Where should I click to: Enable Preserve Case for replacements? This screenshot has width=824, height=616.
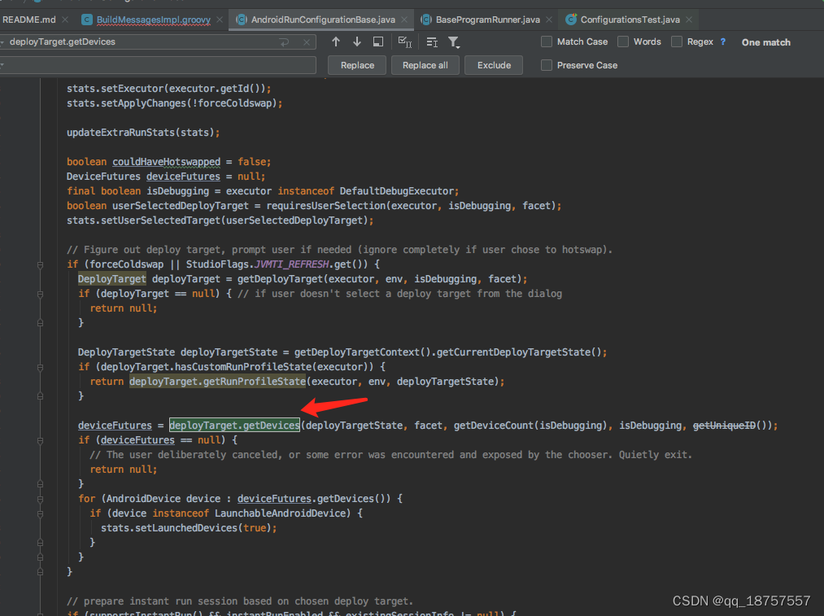tap(545, 65)
